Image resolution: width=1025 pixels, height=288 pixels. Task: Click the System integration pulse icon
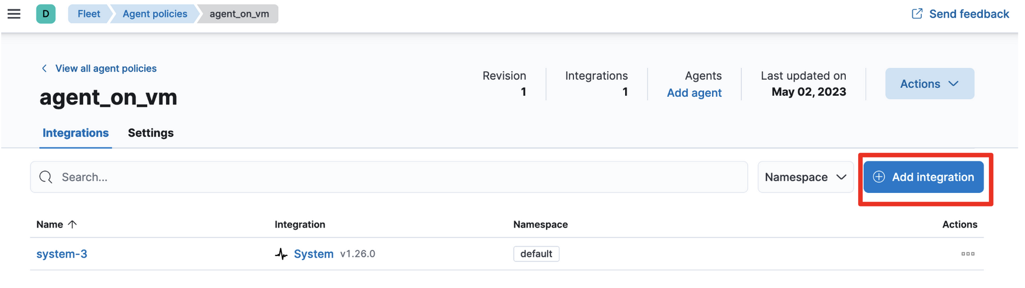tap(281, 254)
